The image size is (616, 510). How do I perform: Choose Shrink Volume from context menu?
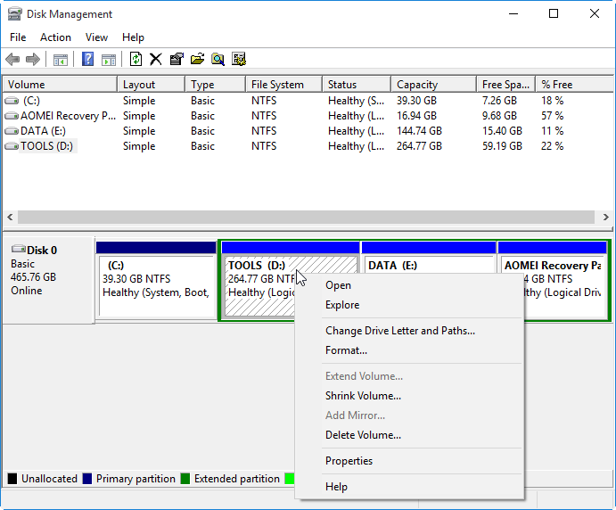pos(363,396)
